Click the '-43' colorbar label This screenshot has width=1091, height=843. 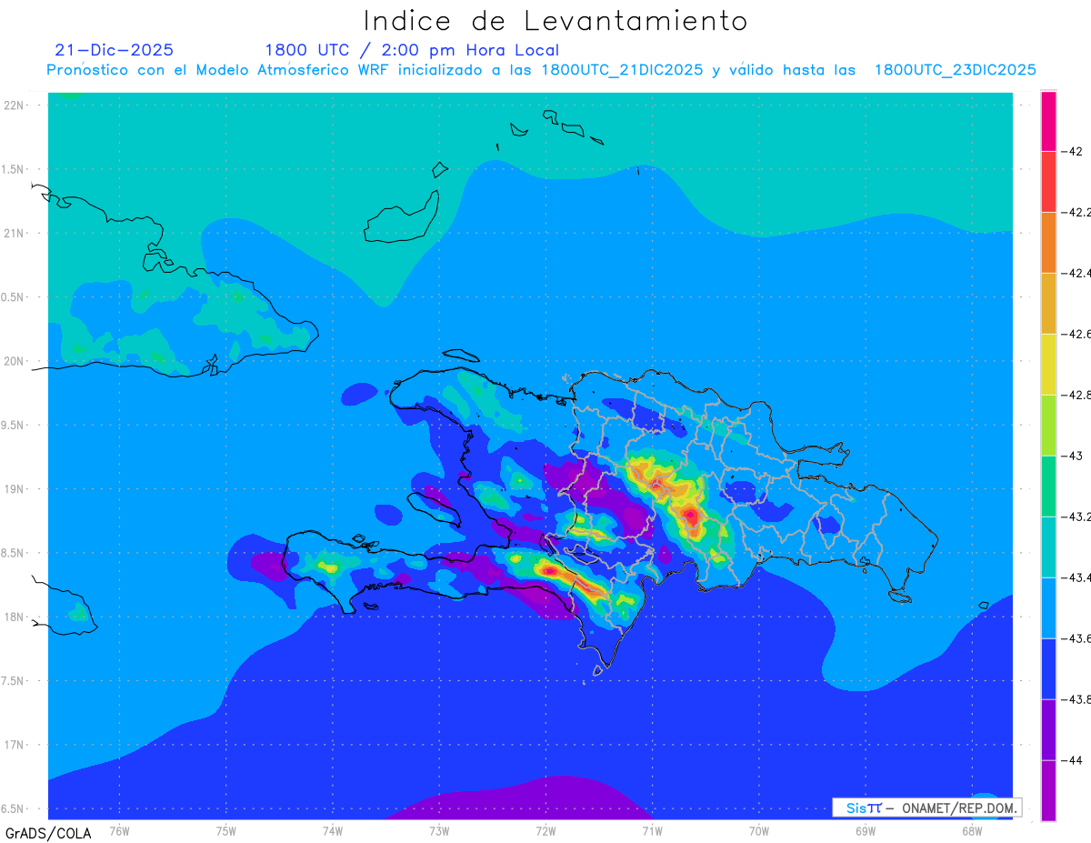(x=1073, y=456)
